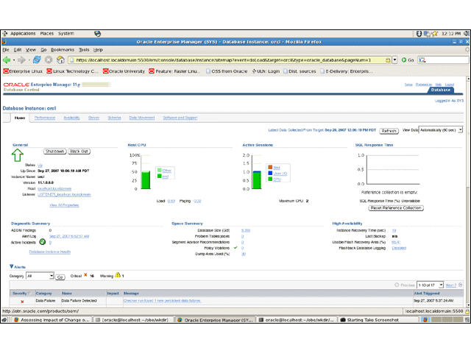The width and height of the screenshot is (471, 353).
Task: Click the Wait legend entry in Active Sessions
Action: [x=277, y=168]
